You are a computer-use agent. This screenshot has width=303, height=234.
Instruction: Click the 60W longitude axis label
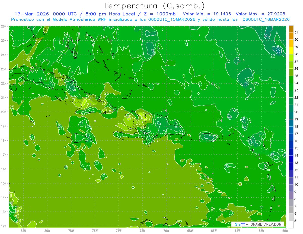point(285,230)
